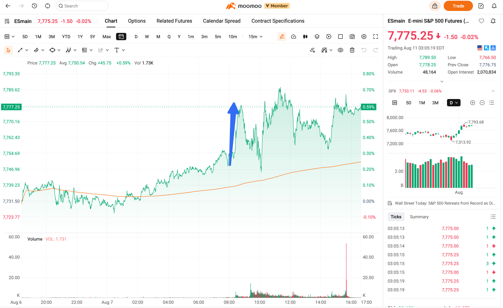Select the Max range on the main chart
This screenshot has width=503, height=308.
click(107, 37)
